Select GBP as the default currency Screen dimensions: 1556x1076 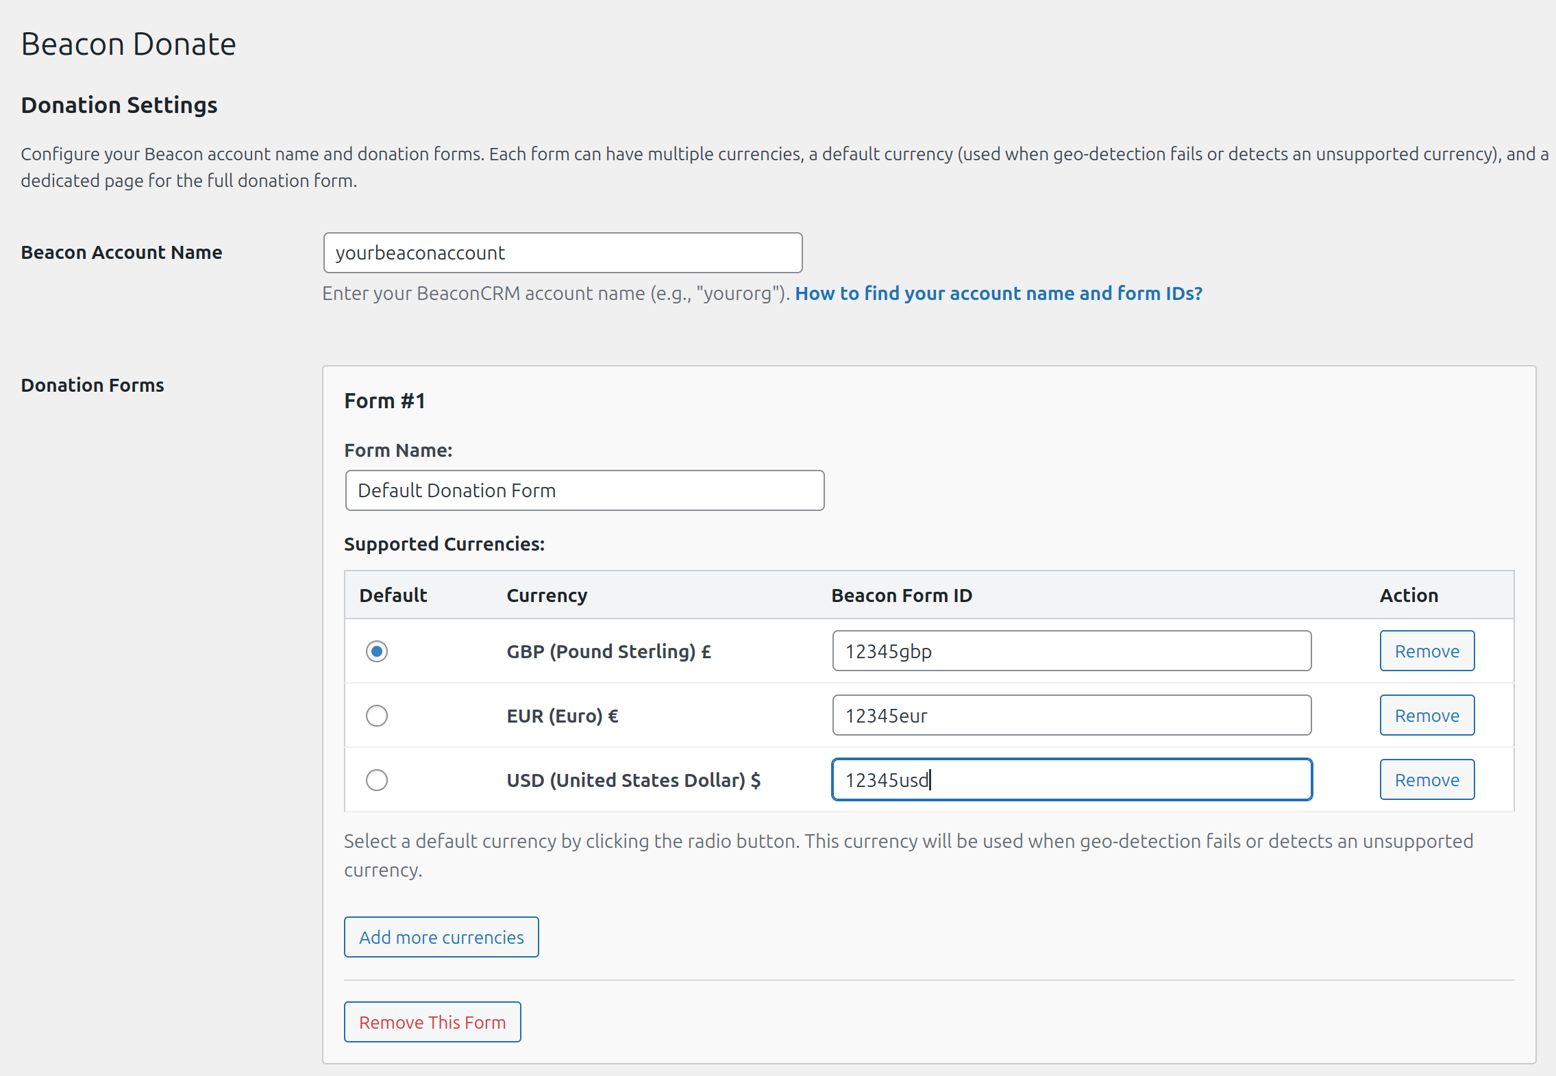pyautogui.click(x=377, y=651)
